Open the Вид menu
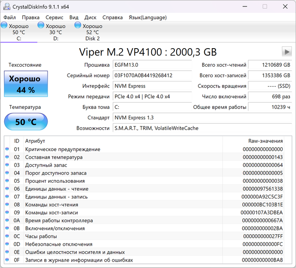The width and height of the screenshot is (296, 268). click(74, 18)
